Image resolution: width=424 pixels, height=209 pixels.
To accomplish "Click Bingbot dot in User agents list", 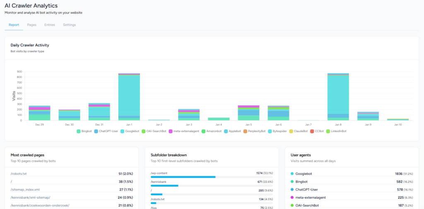I will tap(292, 182).
